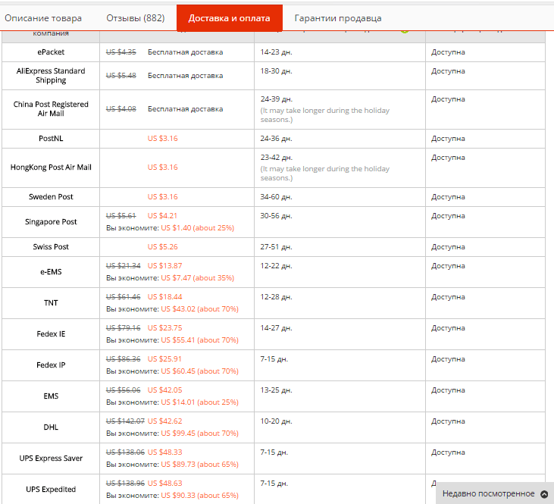Click the 12-22 дн. delivery time
The height and width of the screenshot is (504, 554).
pyautogui.click(x=277, y=266)
